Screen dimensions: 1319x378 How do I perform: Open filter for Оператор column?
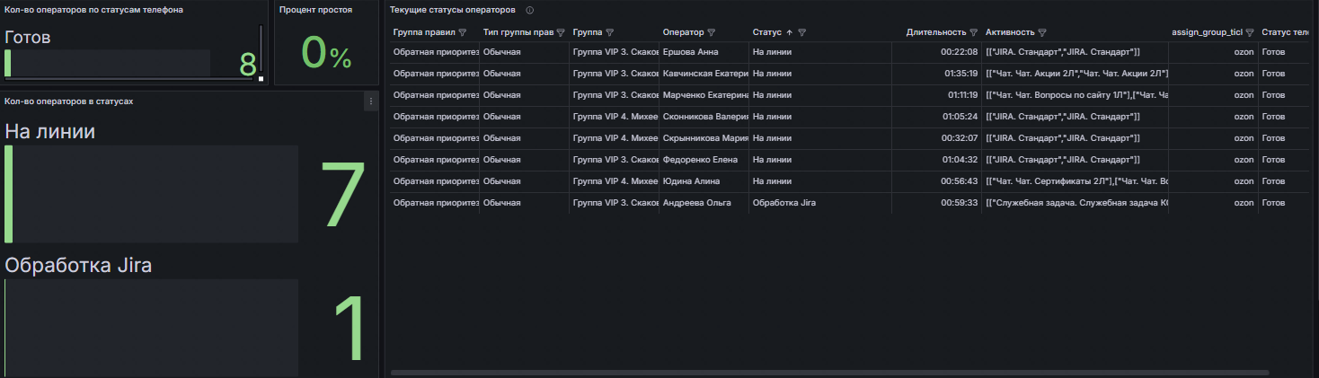[x=712, y=32]
